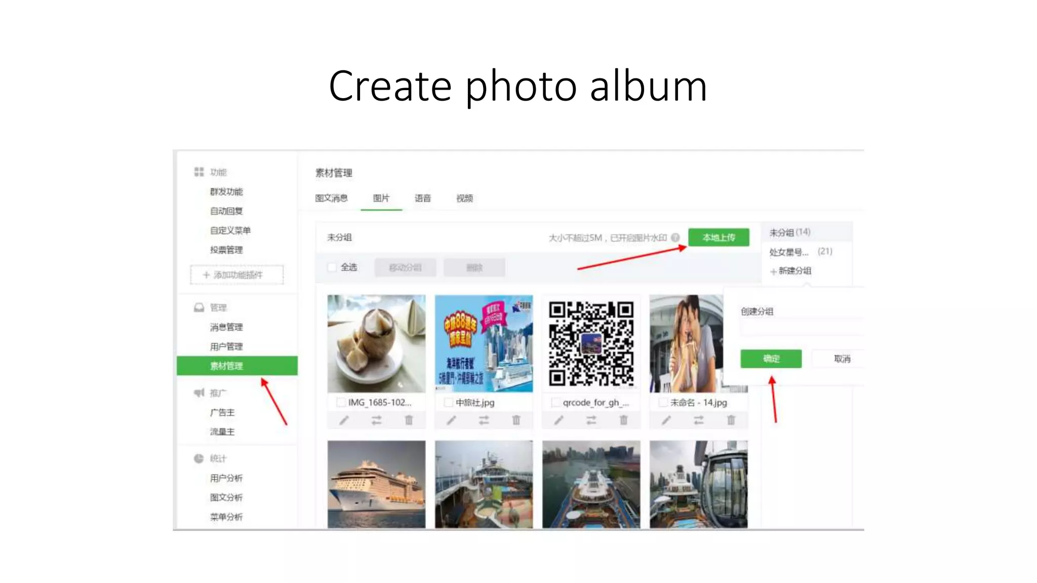Screen dimensions: 1037x583
Task: Click the 添加功能插件 button
Action: click(237, 275)
